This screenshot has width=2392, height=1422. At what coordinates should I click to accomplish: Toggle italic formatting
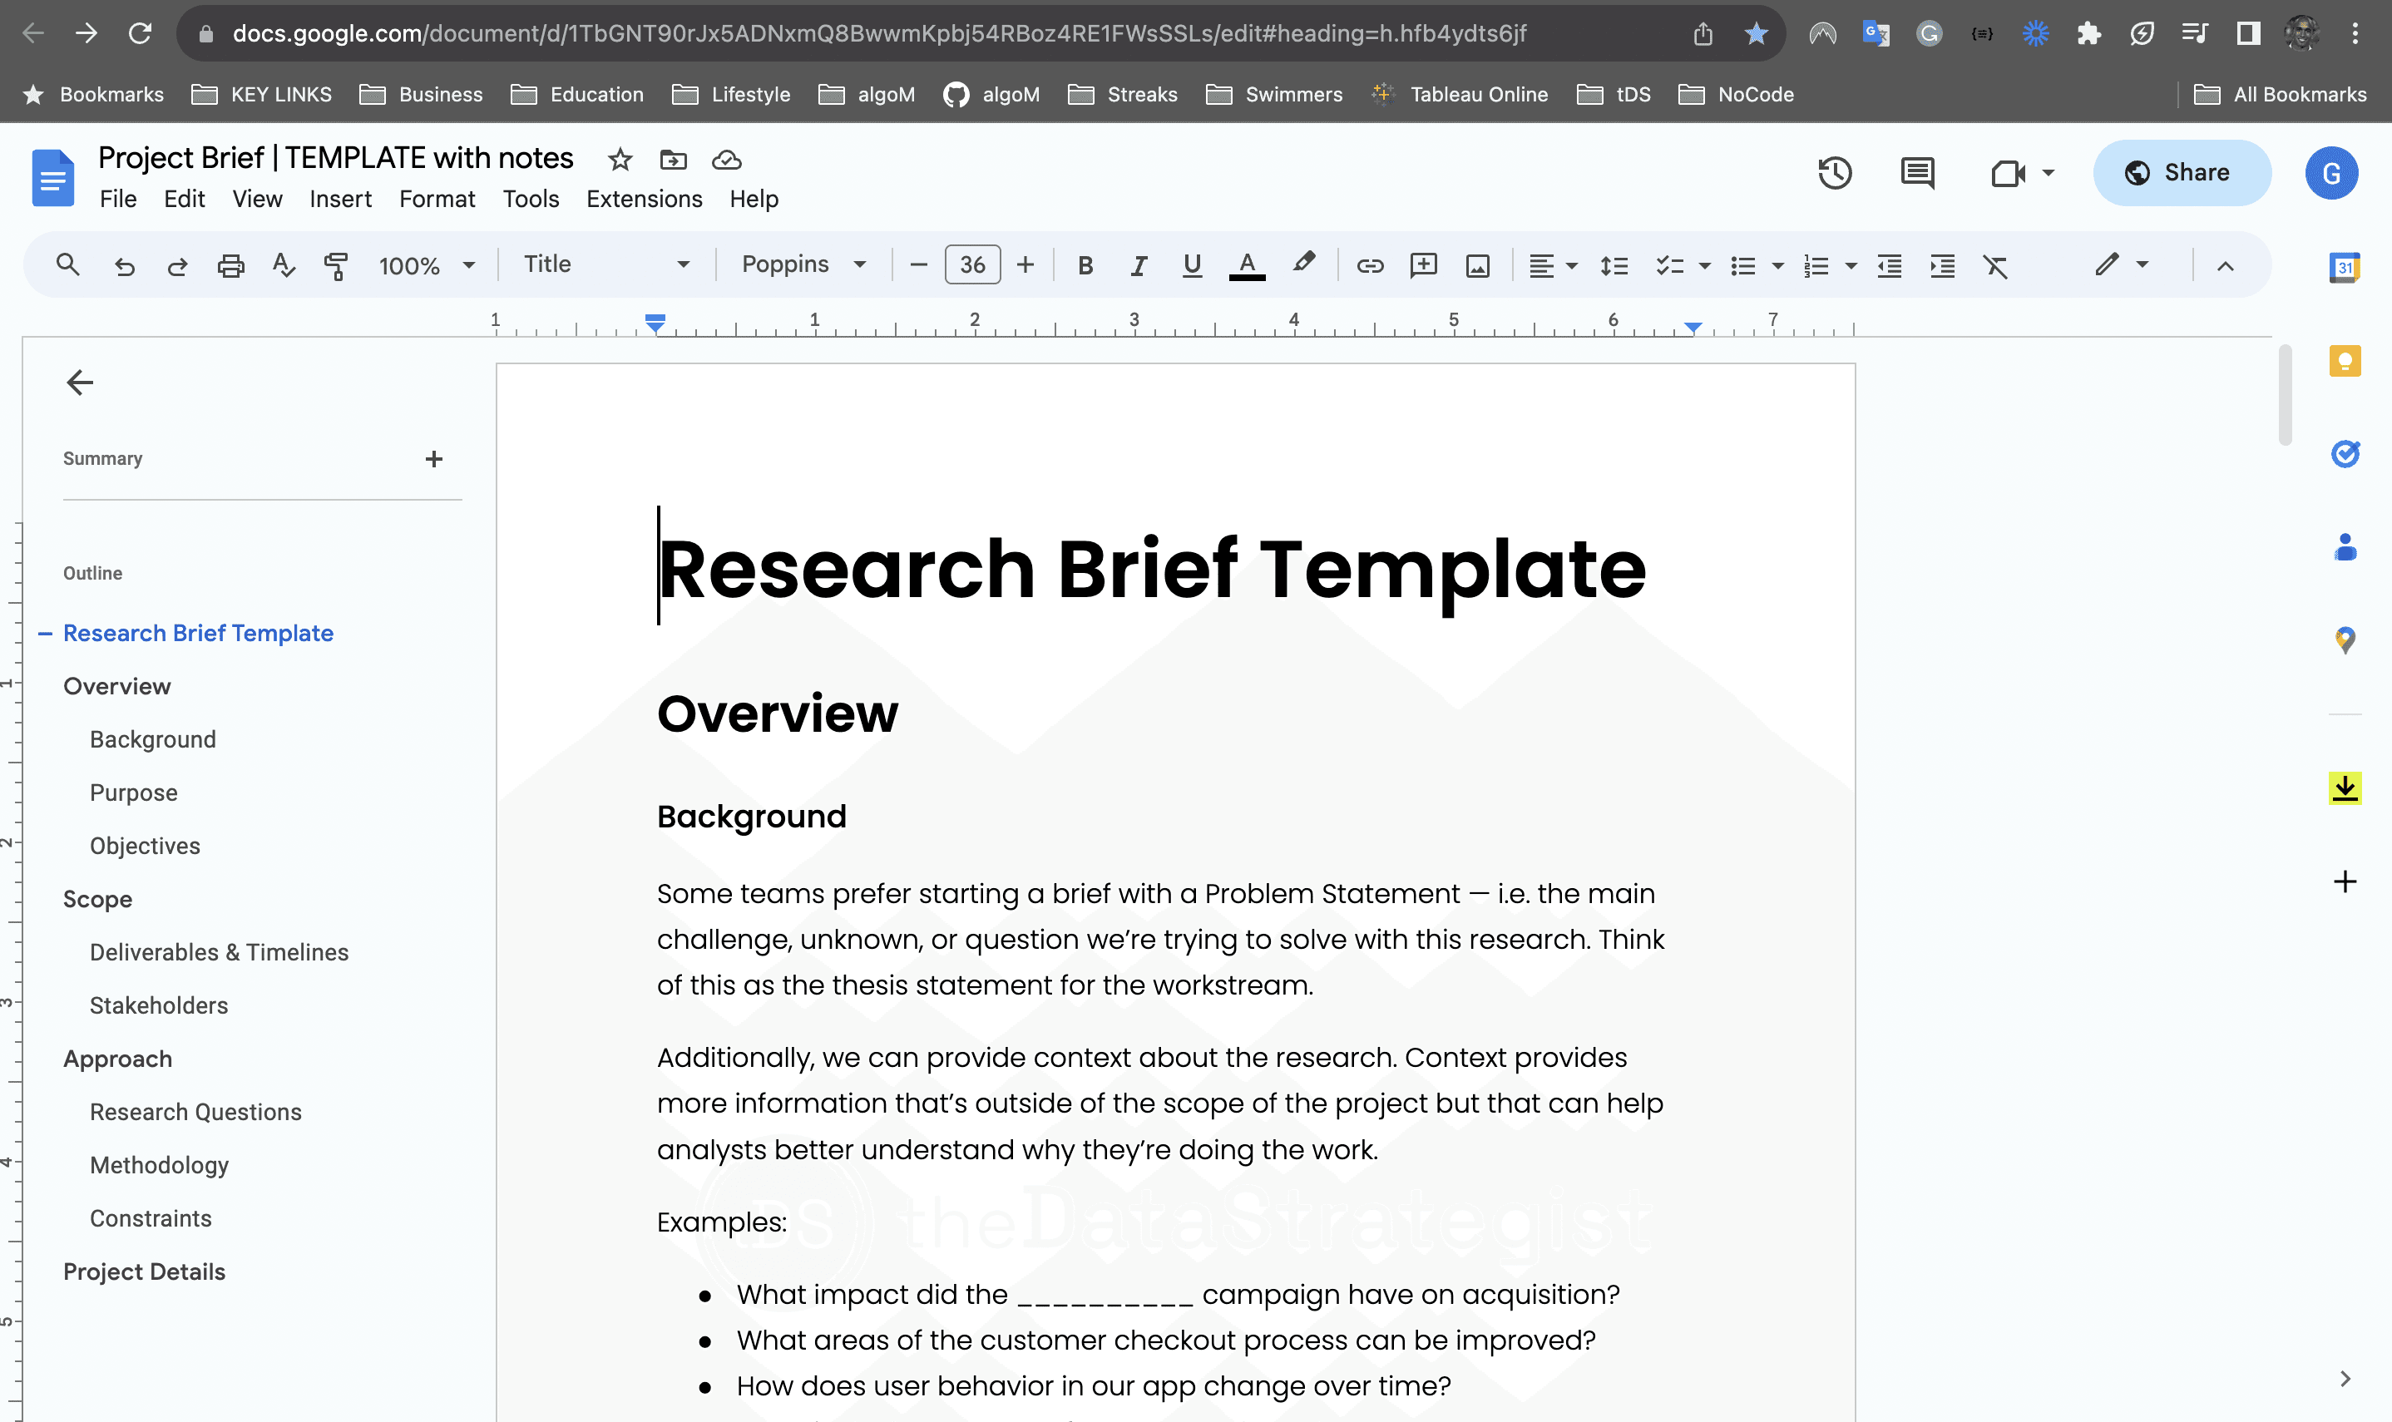pyautogui.click(x=1139, y=265)
